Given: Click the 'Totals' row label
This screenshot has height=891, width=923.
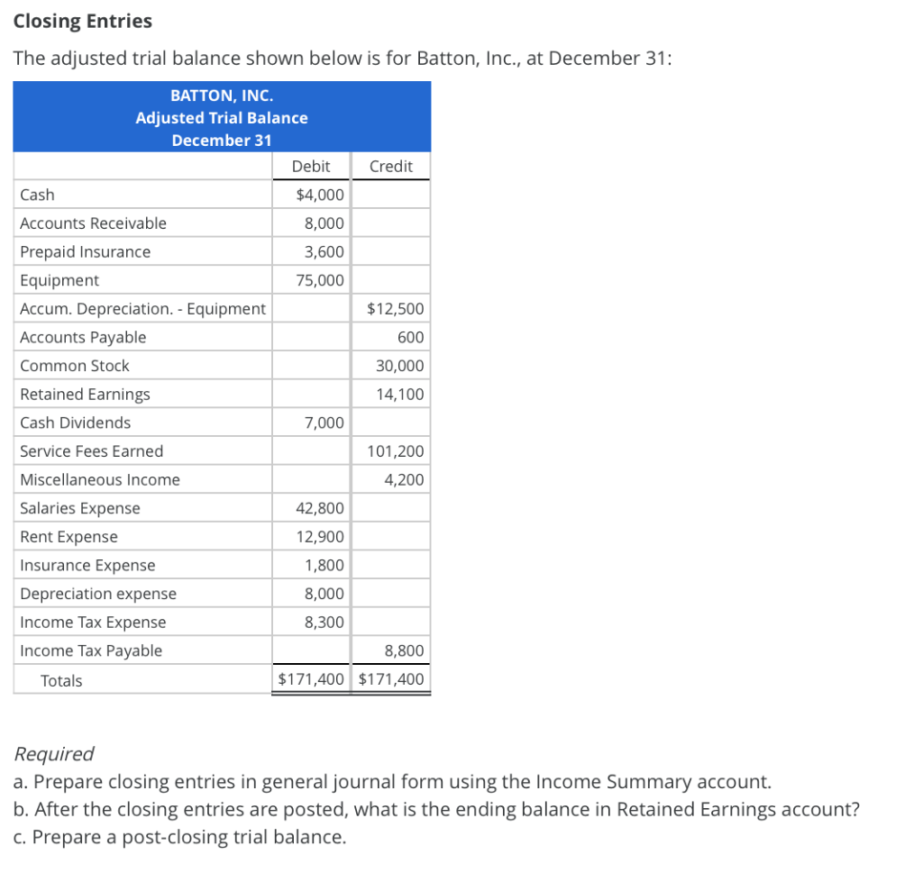Looking at the screenshot, I should pyautogui.click(x=61, y=681).
